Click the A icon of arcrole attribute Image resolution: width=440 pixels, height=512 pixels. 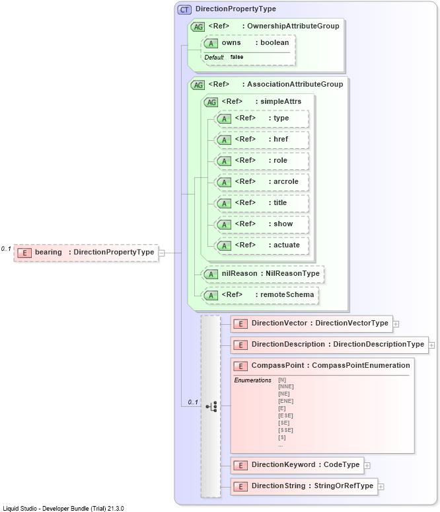pyautogui.click(x=224, y=183)
